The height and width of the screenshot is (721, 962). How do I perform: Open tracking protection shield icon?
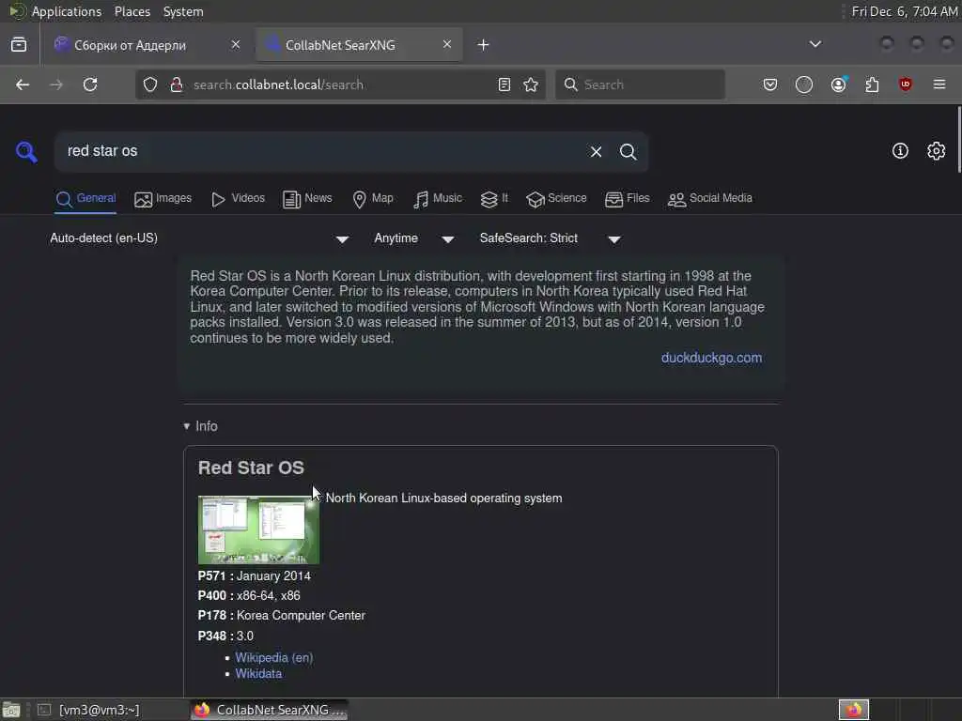150,84
